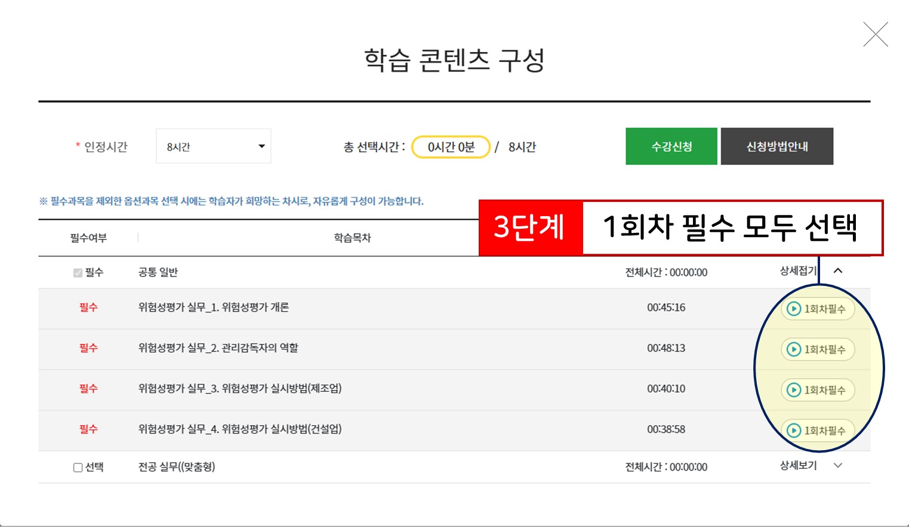Click the duration 00:48:13
Image resolution: width=909 pixels, height=529 pixels.
(666, 348)
